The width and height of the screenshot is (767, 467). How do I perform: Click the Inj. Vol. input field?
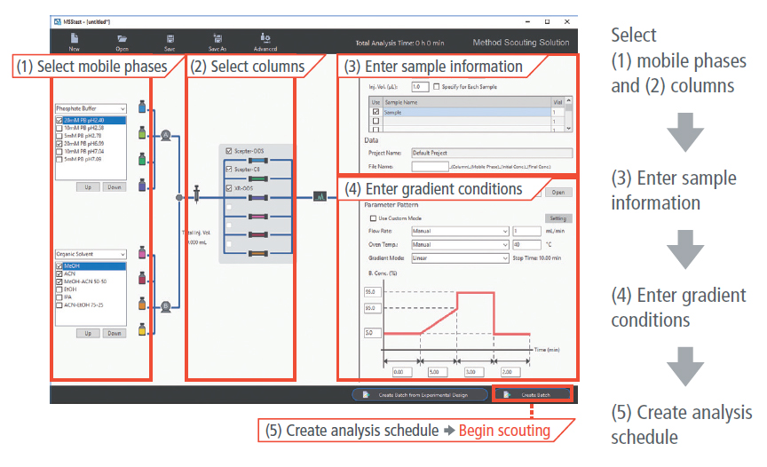click(420, 86)
